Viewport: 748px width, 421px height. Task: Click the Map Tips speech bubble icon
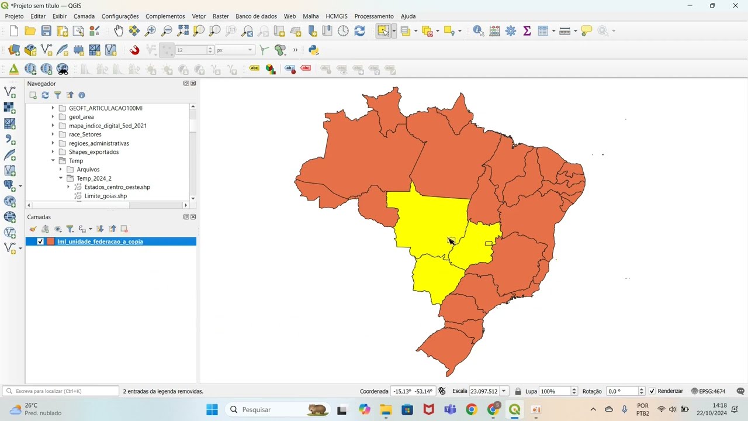587,31
